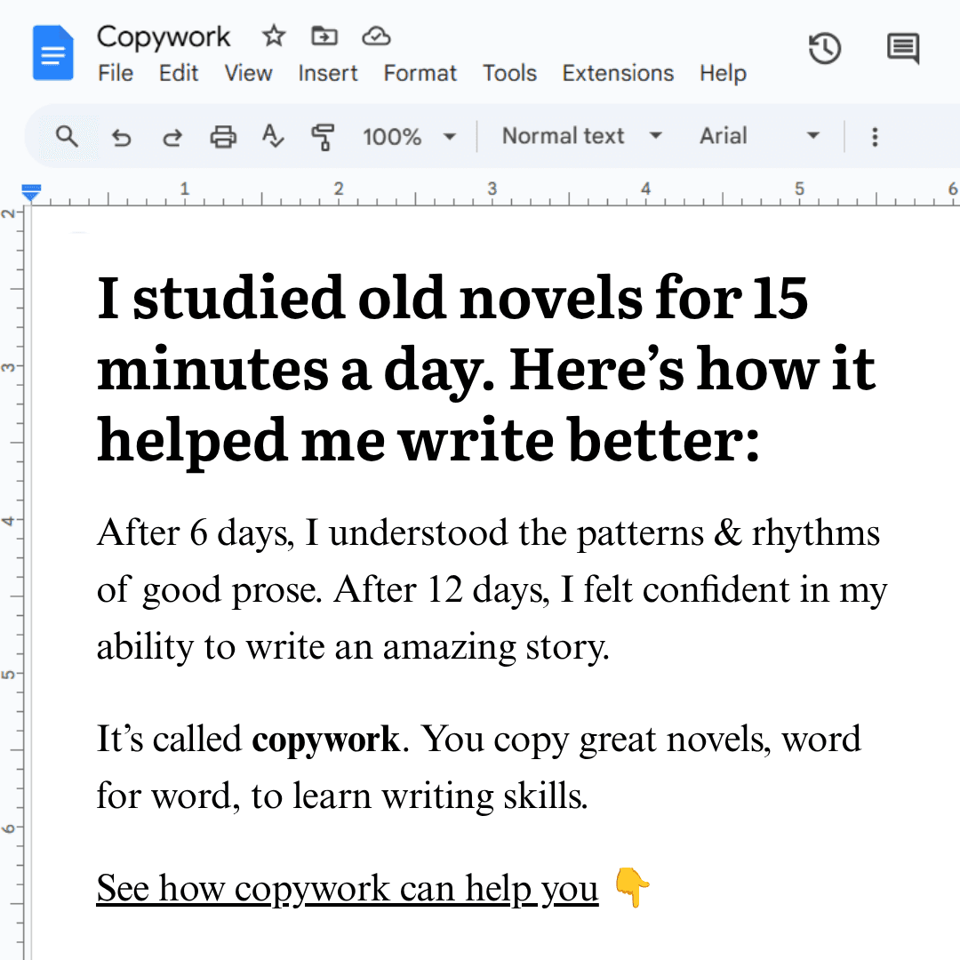Open the Normal text style dropdown
960x960 pixels.
tap(581, 136)
